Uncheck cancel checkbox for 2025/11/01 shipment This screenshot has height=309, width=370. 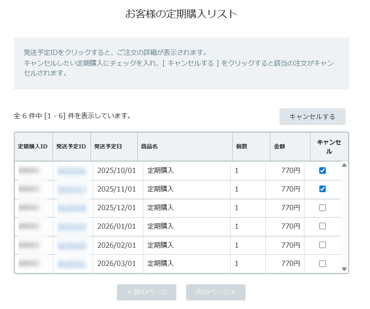322,189
